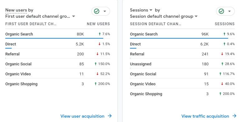This screenshot has height=122, width=241.
Task: Open data quality dropdown in Sessions card
Action: coord(229,11)
